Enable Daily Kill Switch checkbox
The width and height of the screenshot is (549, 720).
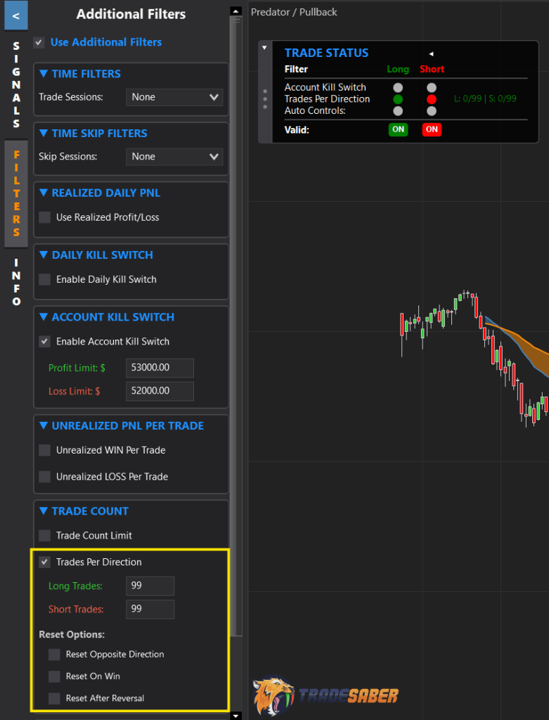[44, 279]
